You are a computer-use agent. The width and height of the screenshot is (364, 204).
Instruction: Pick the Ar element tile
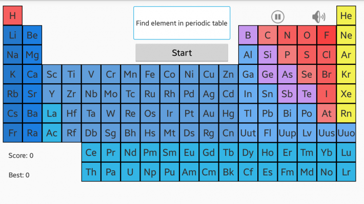tap(346, 55)
